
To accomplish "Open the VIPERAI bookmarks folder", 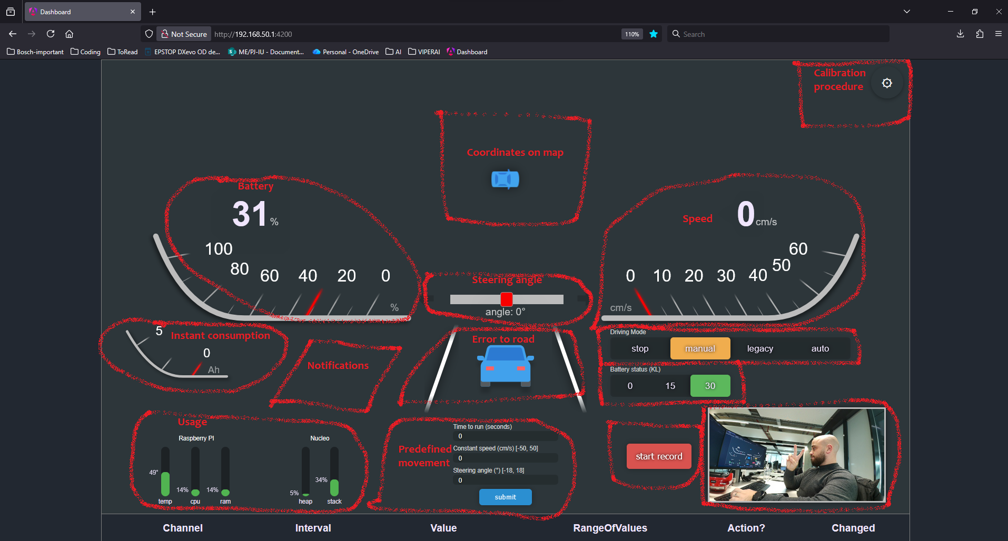I will [x=424, y=52].
